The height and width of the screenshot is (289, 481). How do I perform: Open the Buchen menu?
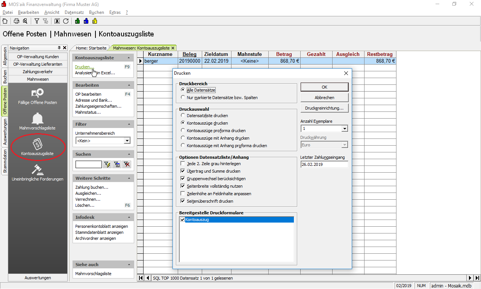[x=97, y=12]
